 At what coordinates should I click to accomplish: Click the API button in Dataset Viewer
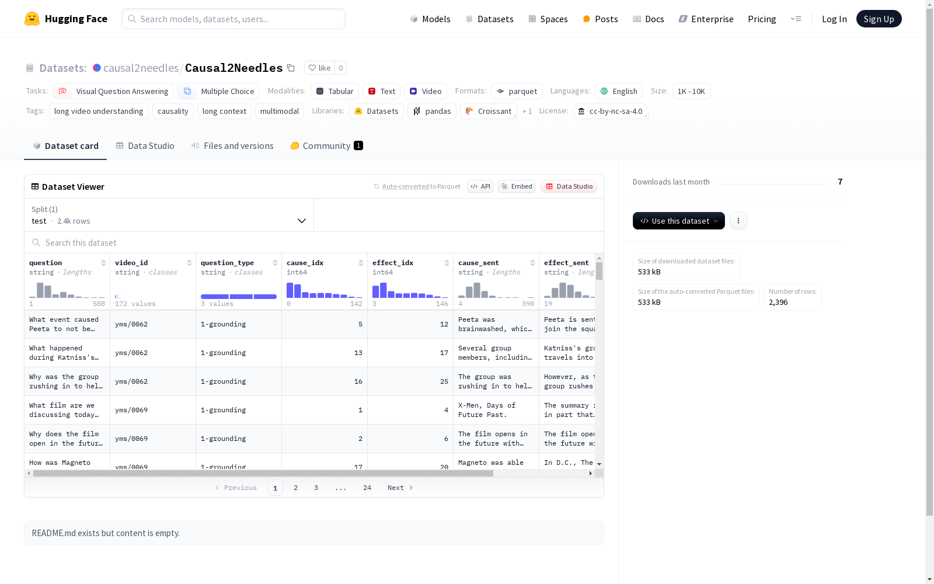click(x=480, y=186)
